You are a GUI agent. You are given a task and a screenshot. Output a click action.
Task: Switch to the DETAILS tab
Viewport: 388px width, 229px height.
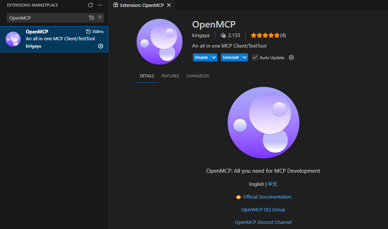coord(147,76)
